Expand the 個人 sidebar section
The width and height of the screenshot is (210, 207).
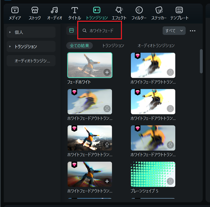coord(10,32)
